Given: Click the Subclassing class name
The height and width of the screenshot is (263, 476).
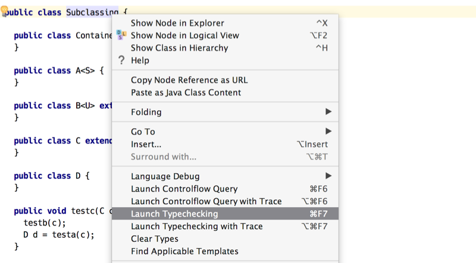Looking at the screenshot, I should click(92, 12).
